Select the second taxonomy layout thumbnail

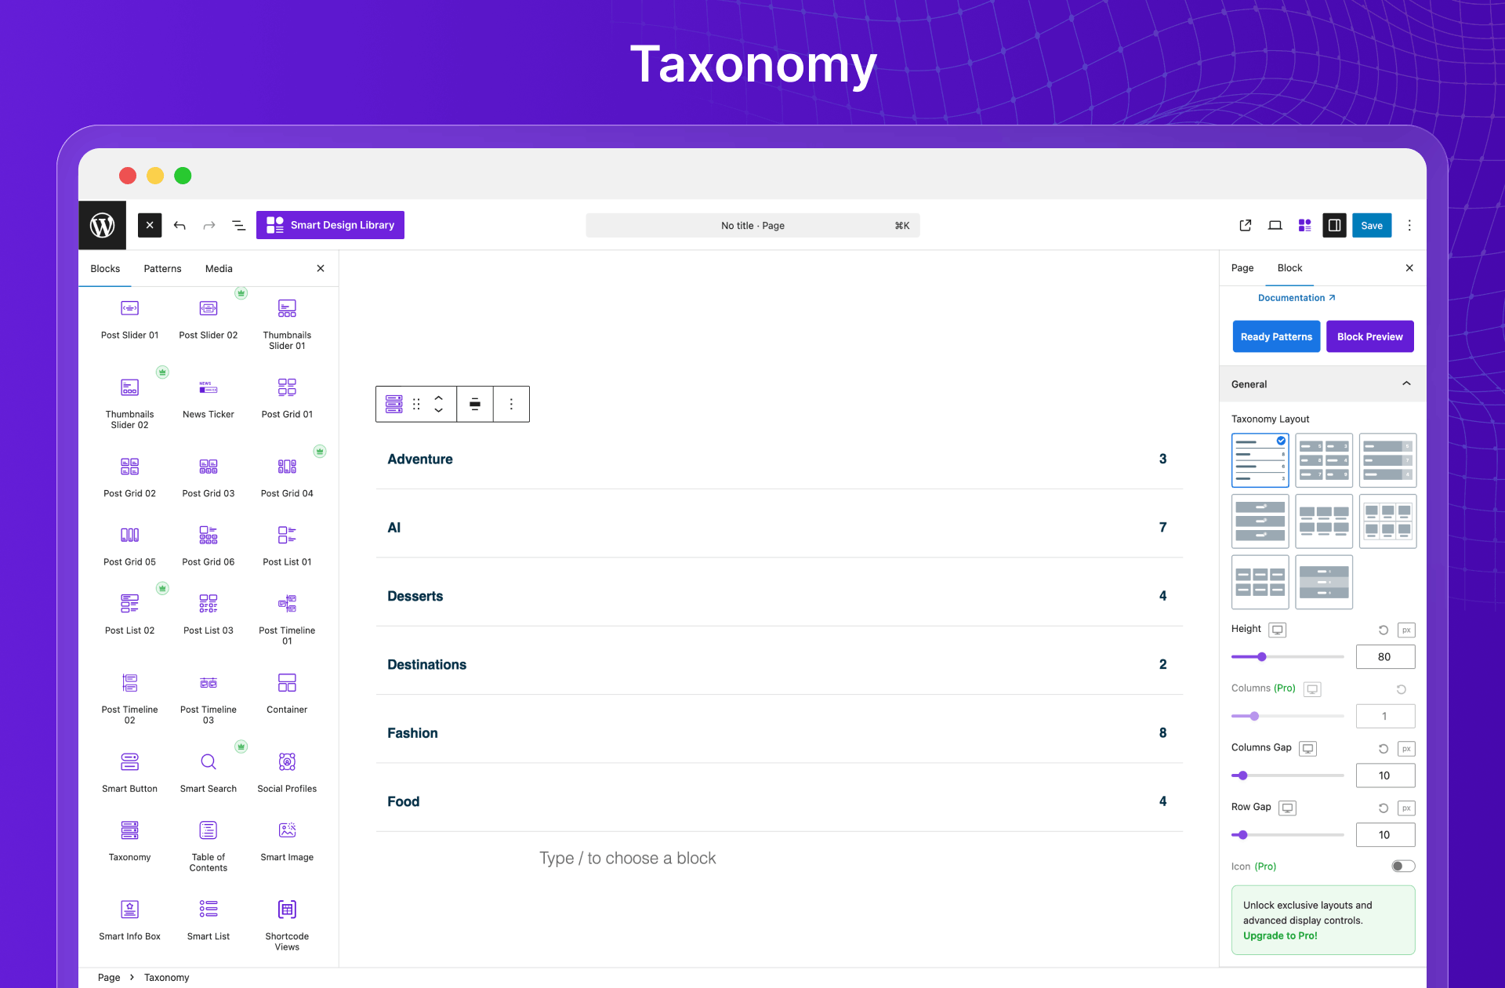1323,460
